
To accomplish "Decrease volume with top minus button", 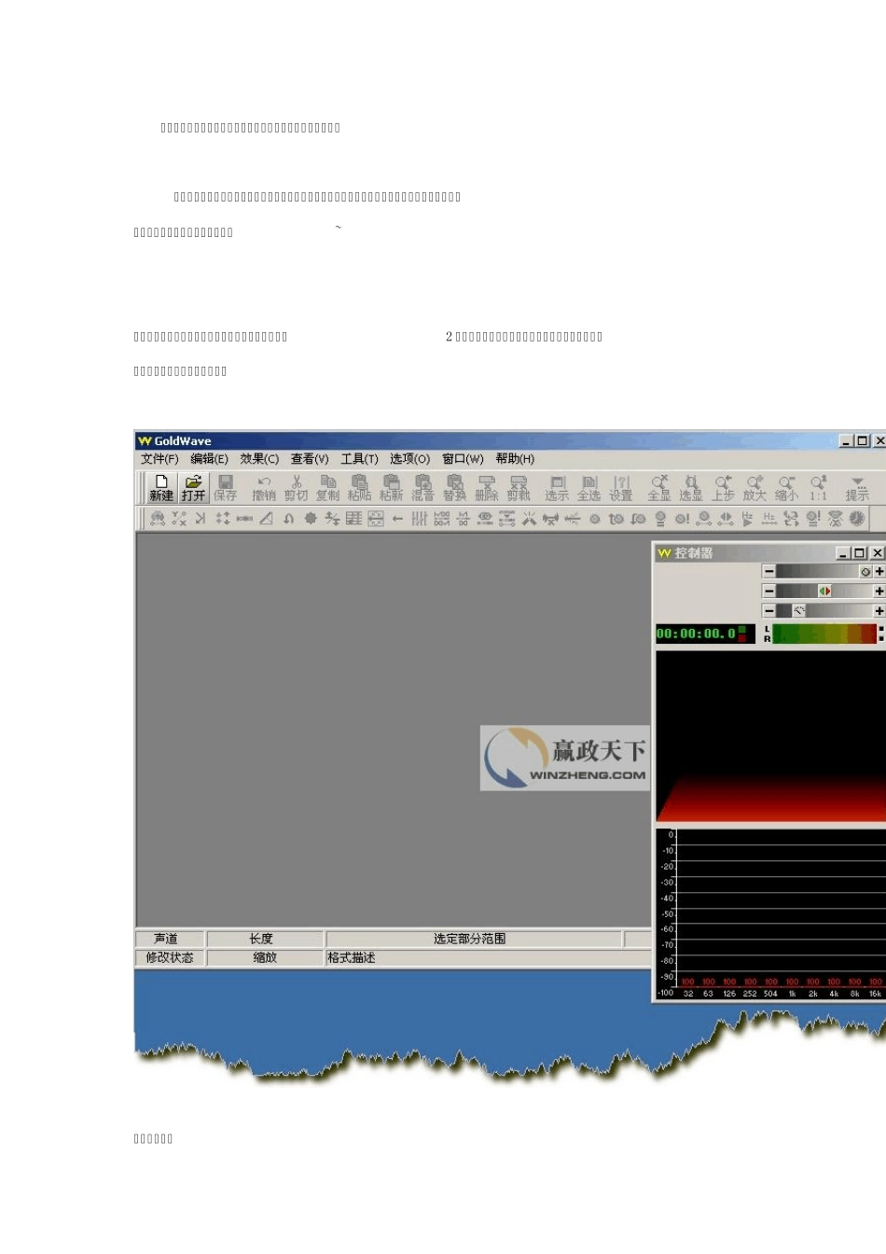I will click(768, 571).
